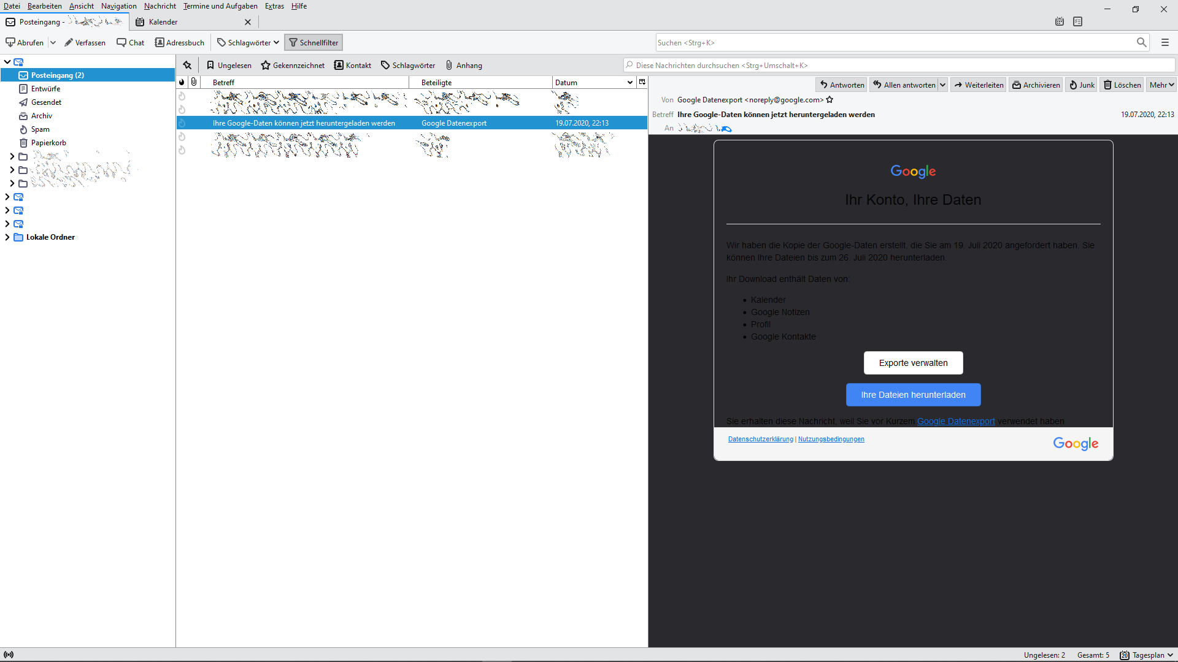The width and height of the screenshot is (1178, 662).
Task: Open the Google Datenexport link
Action: (956, 421)
